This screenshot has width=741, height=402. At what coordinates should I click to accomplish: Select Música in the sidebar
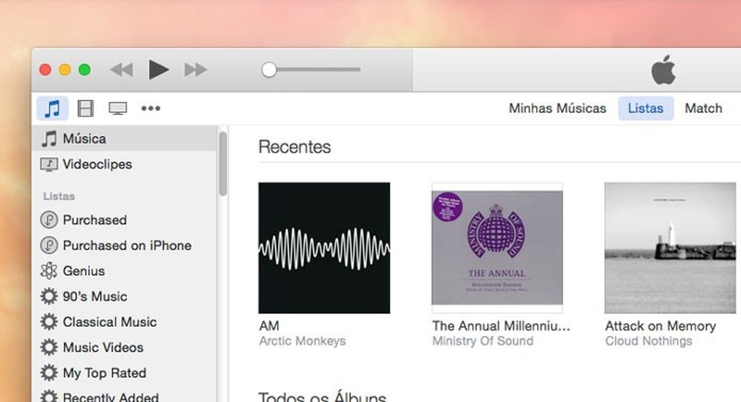click(125, 138)
